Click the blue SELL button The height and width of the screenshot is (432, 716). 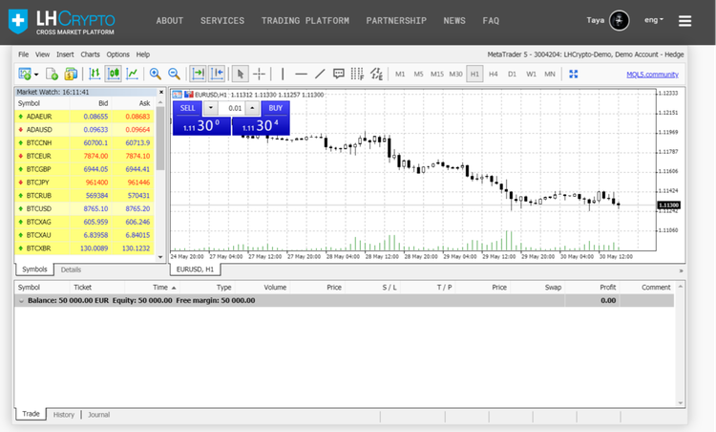[x=187, y=108]
